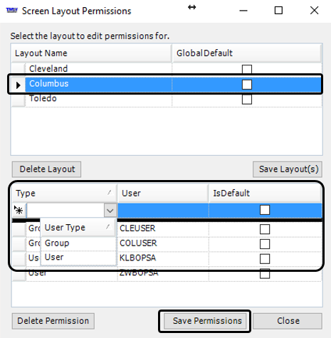Minimize the Screen Layout Permissions window
Image resolution: width=331 pixels, height=338 pixels.
point(243,11)
